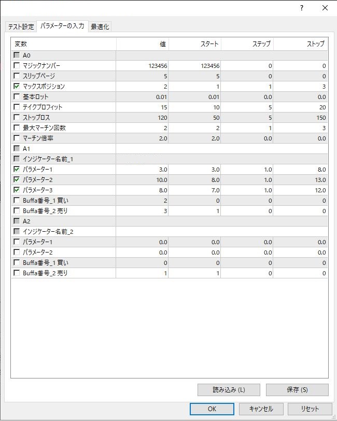Uncheck the マックスポジション checkbox
Viewport: 337px width, 421px height.
(17, 87)
